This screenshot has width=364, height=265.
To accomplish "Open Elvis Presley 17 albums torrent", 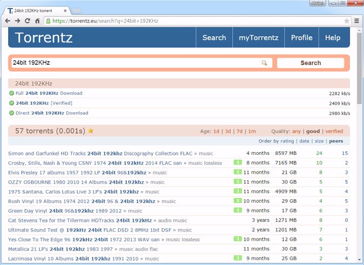I will coord(77,173).
